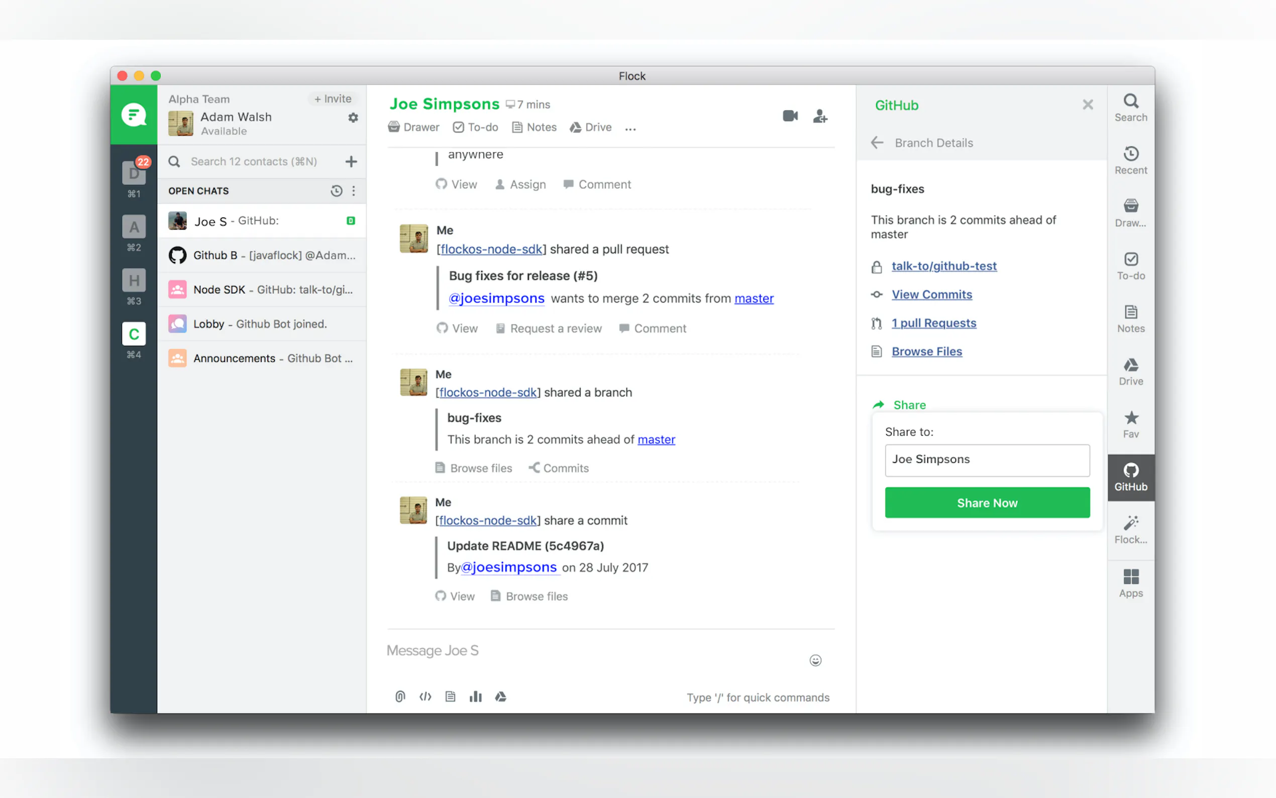This screenshot has width=1276, height=798.
Task: Go back from Branch Details
Action: point(877,143)
